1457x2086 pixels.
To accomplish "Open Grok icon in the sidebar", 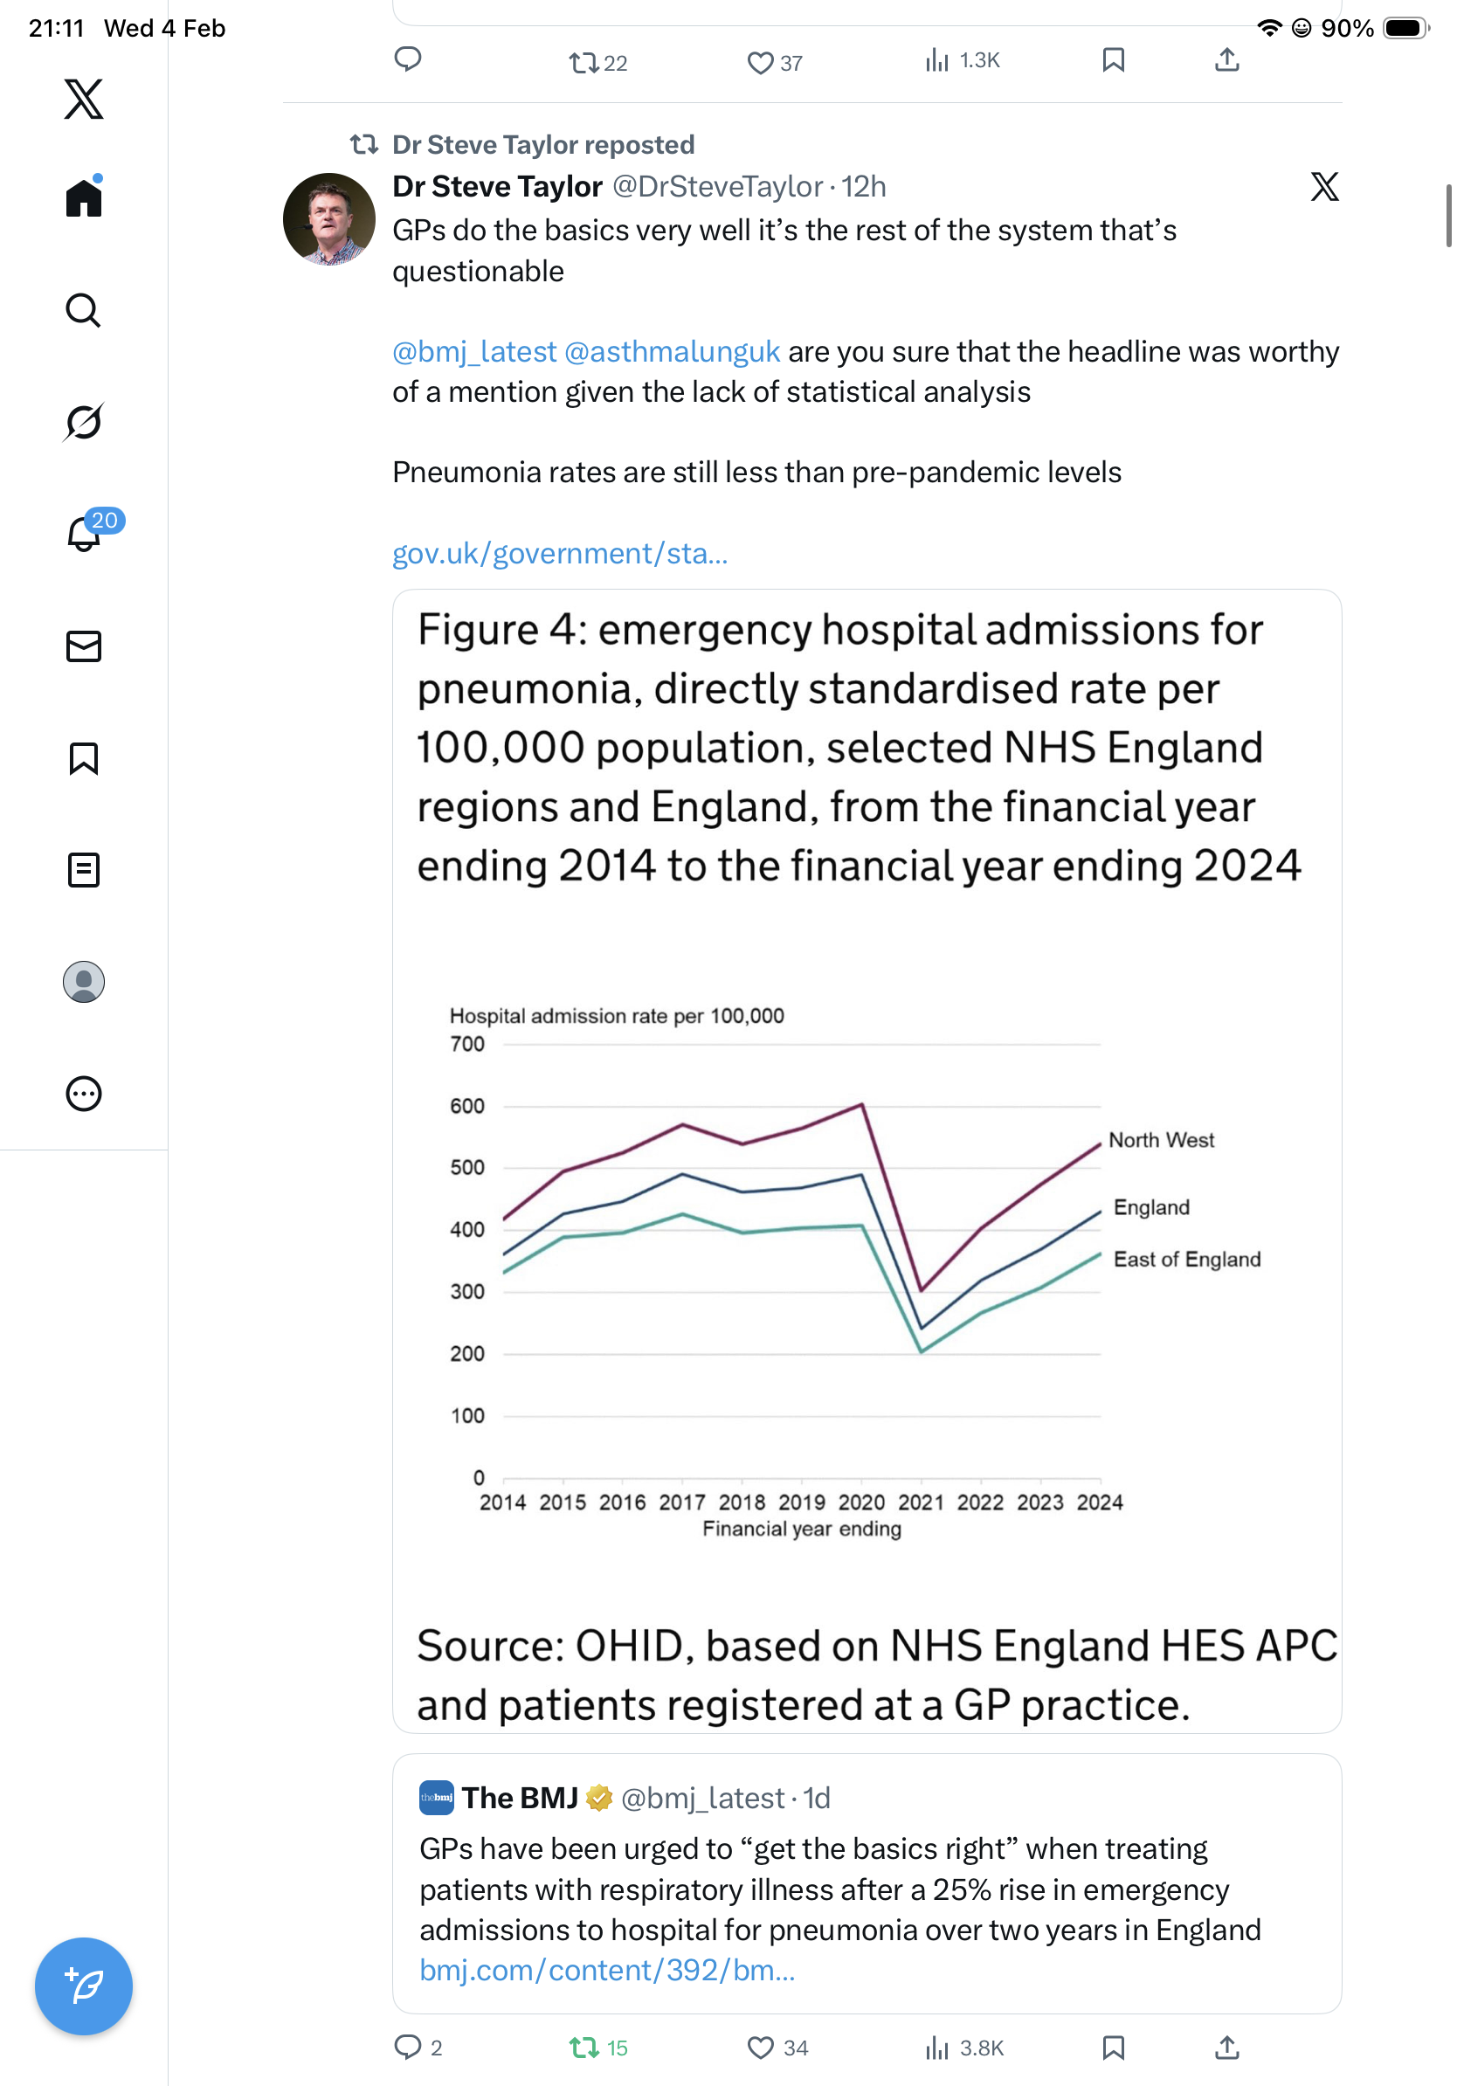I will pos(84,423).
